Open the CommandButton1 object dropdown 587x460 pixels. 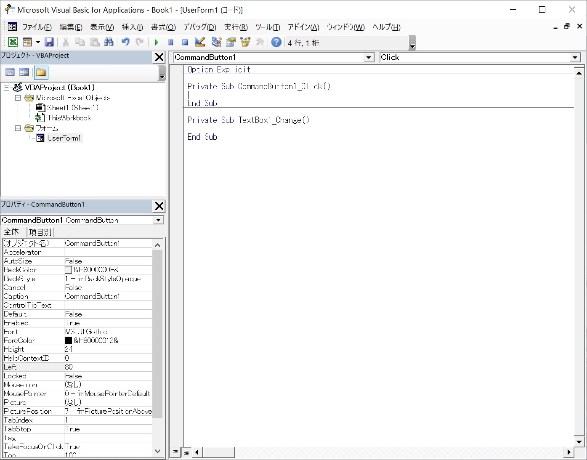[x=369, y=58]
